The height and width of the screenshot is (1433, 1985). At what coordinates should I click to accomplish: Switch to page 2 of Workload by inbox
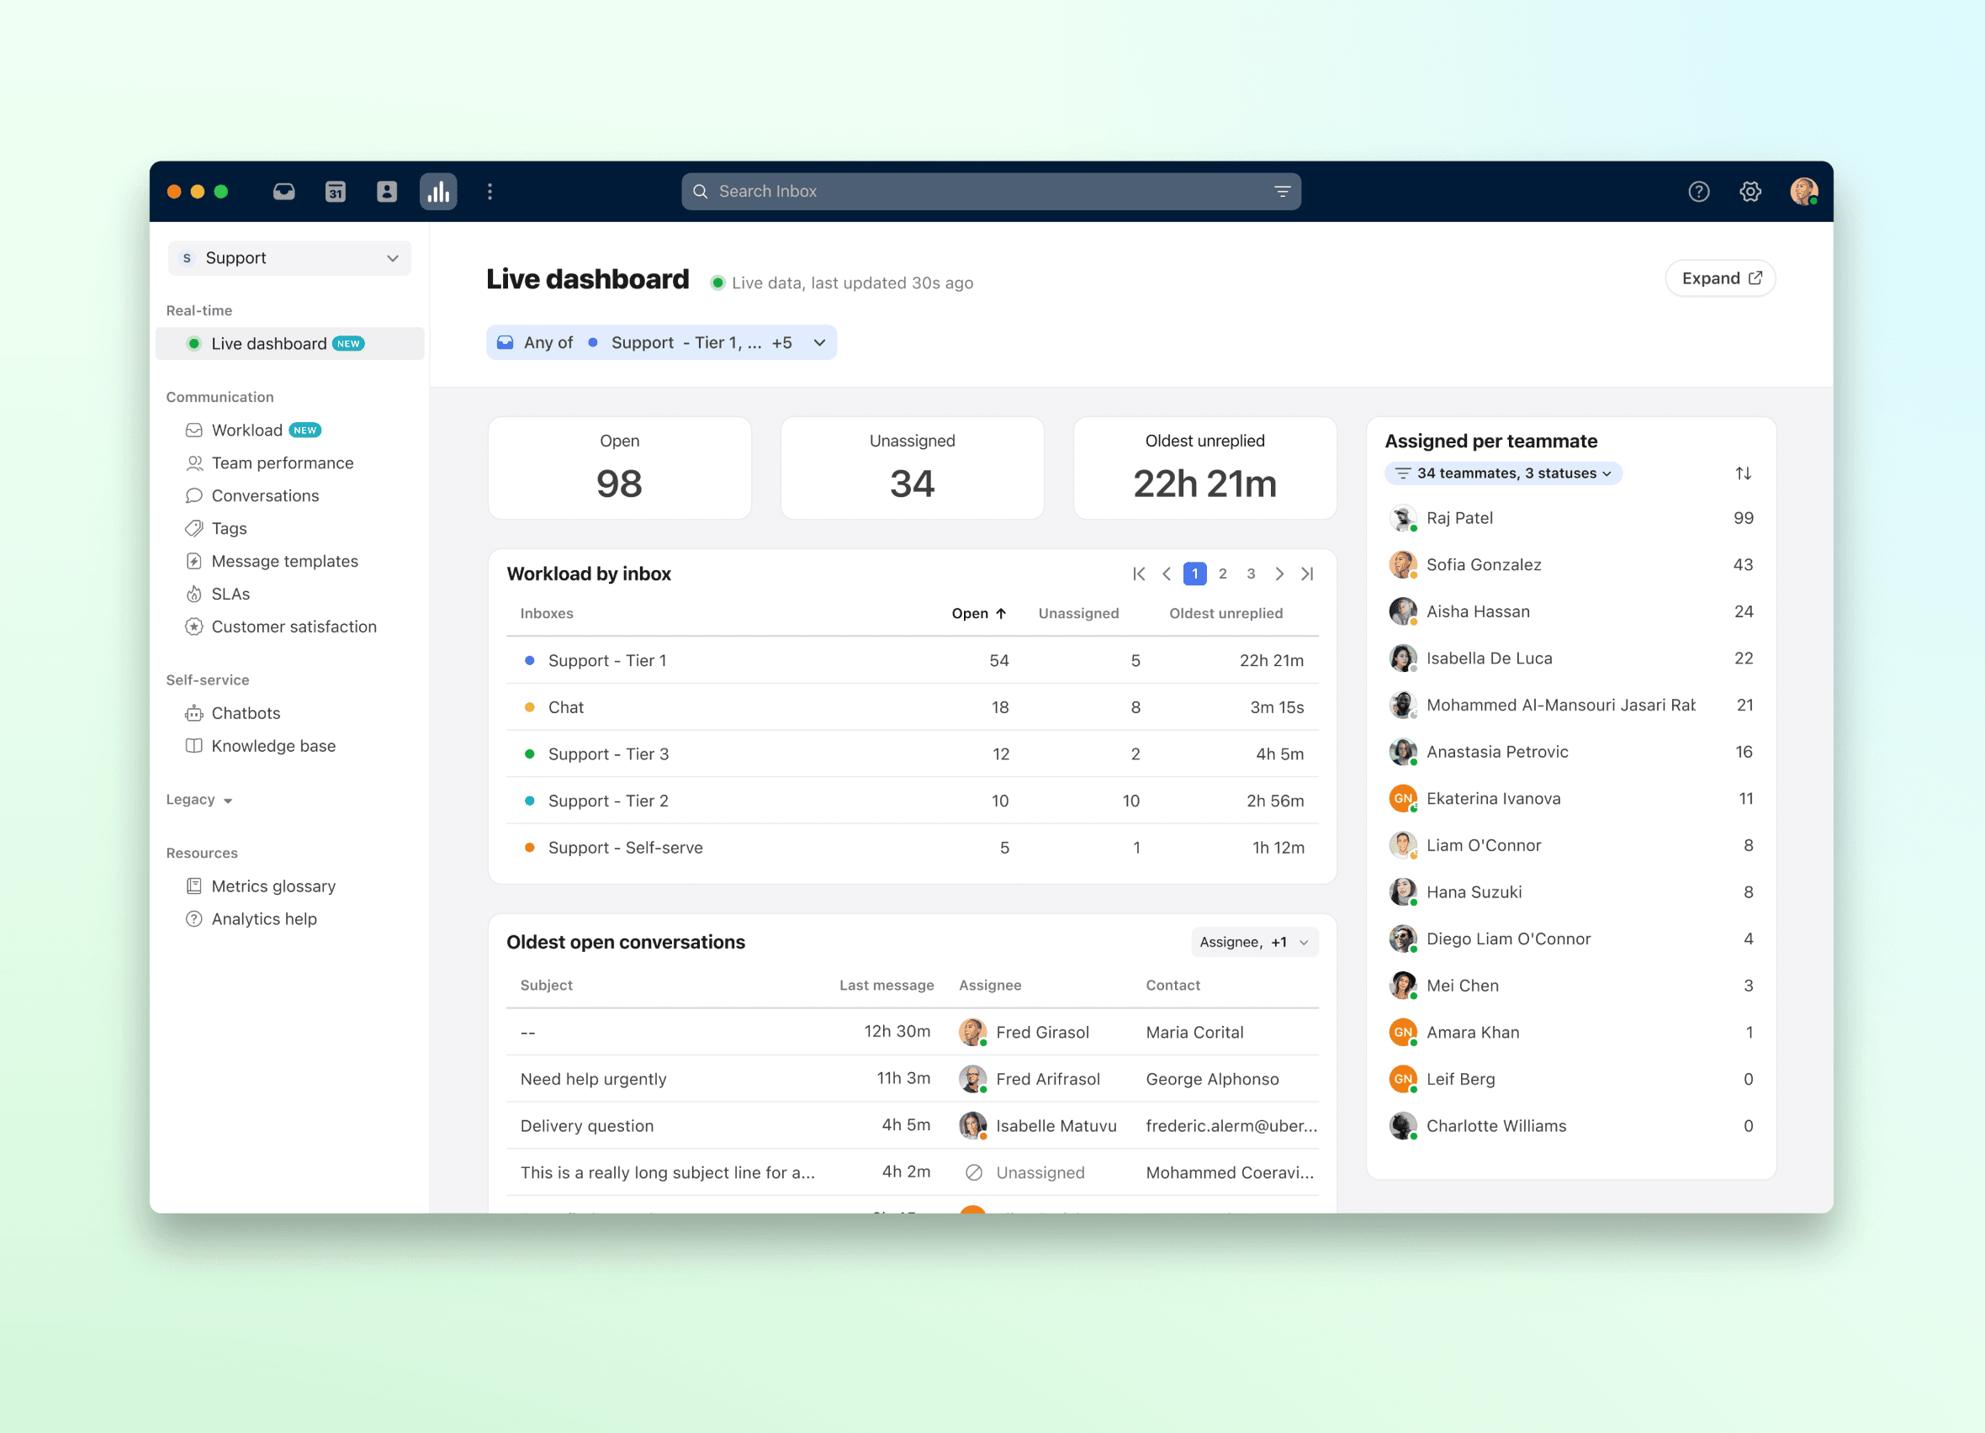coord(1222,574)
